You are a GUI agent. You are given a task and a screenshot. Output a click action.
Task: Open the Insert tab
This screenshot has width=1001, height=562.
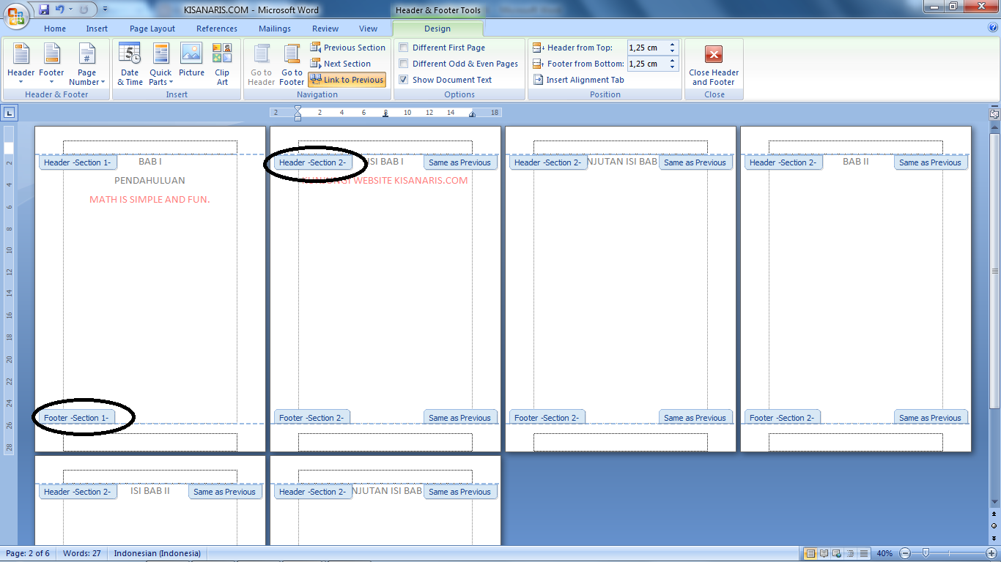click(97, 29)
